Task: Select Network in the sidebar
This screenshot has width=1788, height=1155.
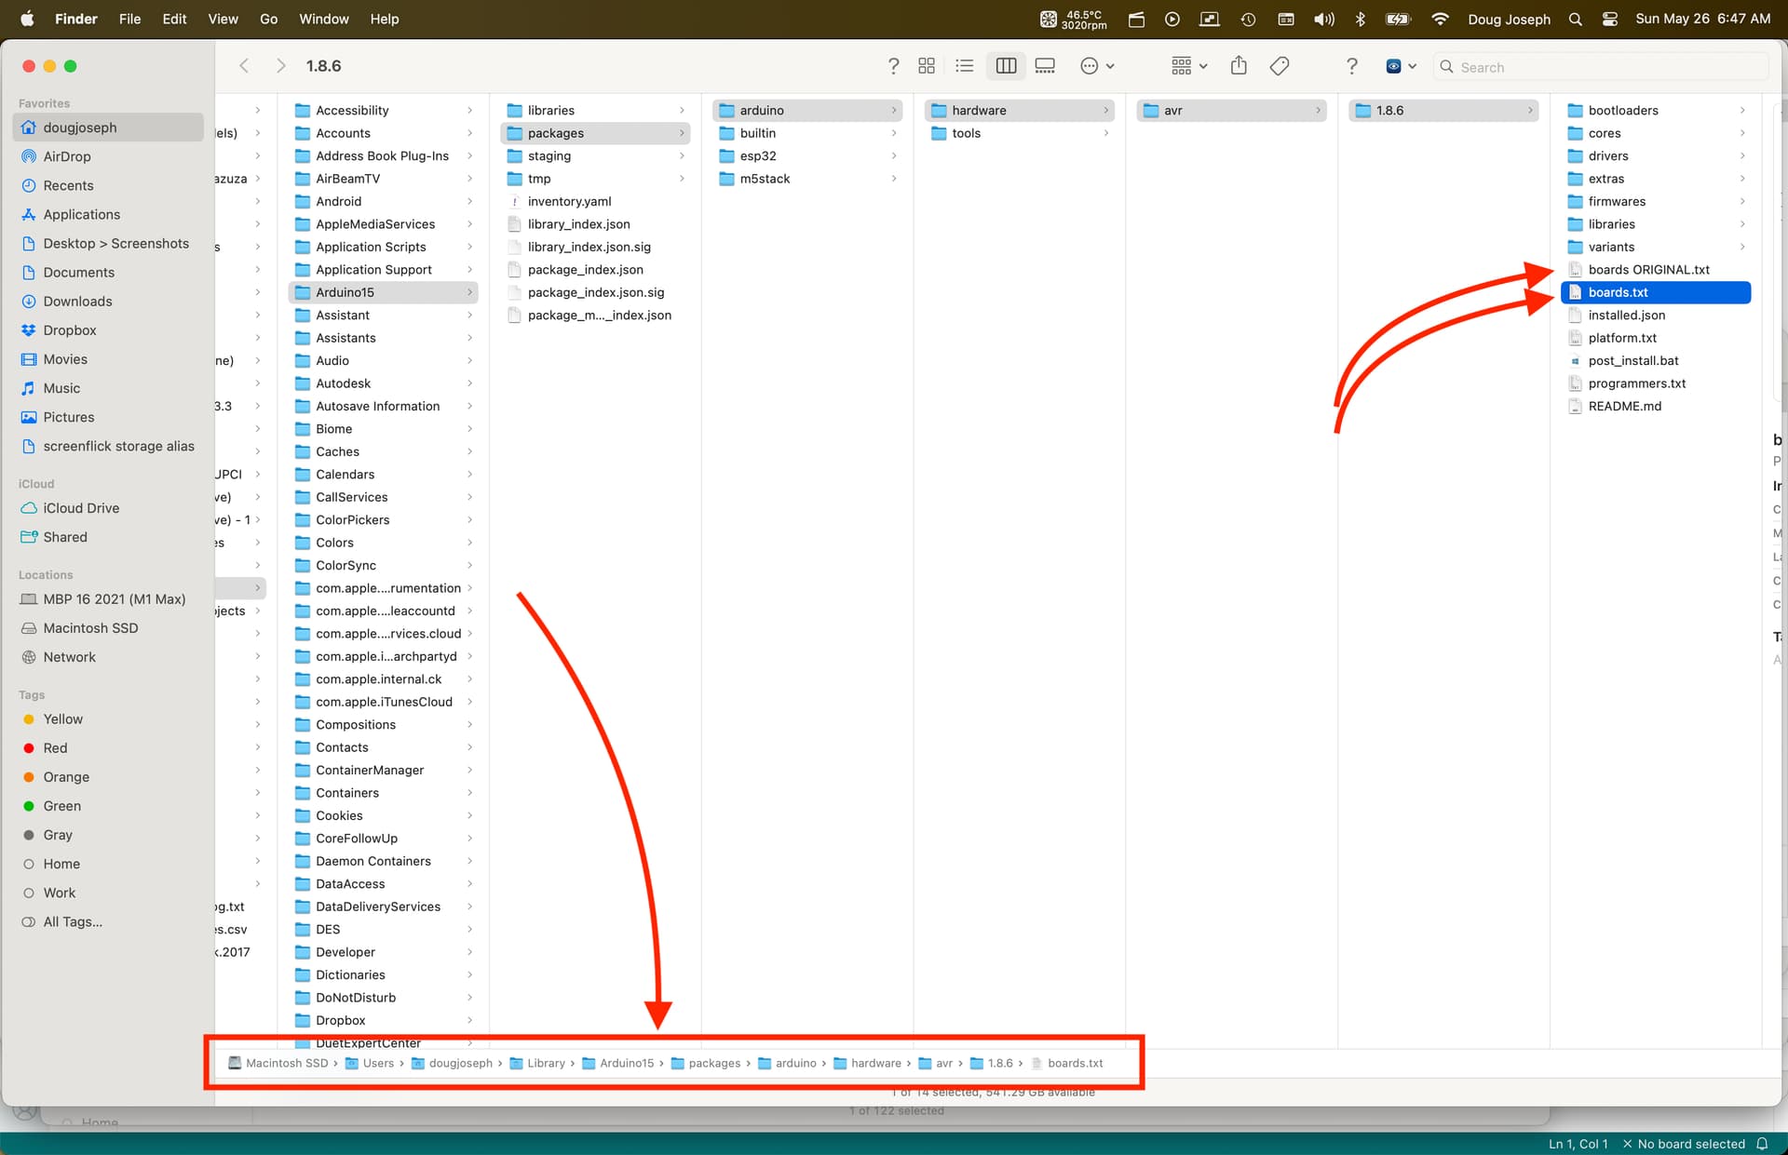Action: (x=69, y=657)
